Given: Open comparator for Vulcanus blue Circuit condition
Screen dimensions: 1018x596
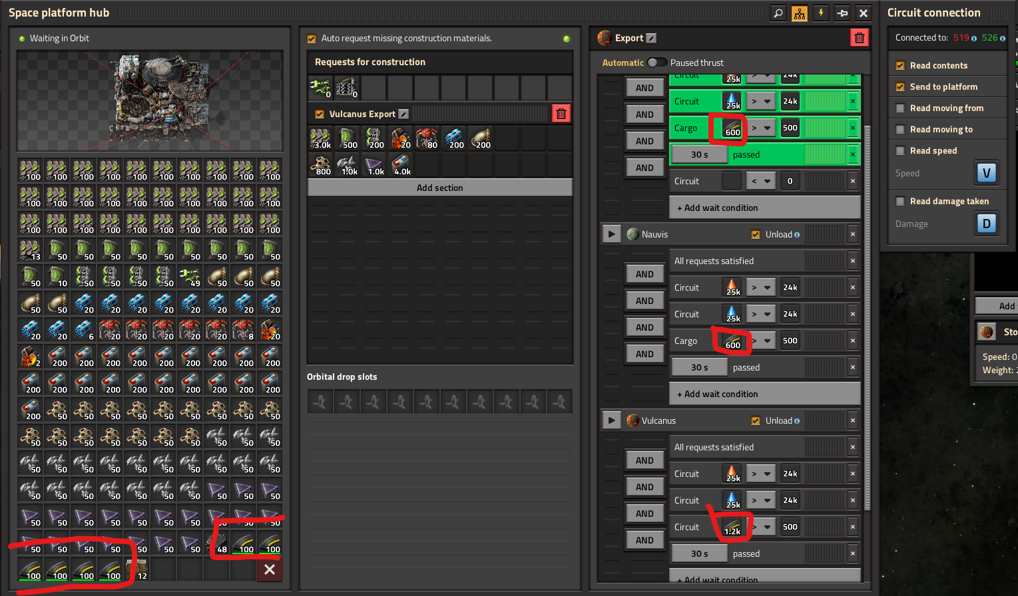Looking at the screenshot, I should point(760,500).
